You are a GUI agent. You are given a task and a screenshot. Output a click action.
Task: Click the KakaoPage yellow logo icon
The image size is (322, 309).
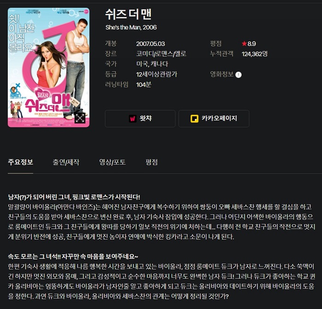click(194, 119)
